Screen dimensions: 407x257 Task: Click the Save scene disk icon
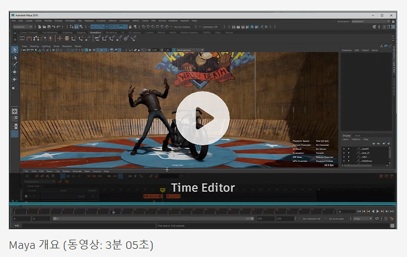coord(49,27)
